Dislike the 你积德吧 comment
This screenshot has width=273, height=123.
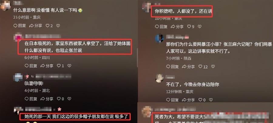[200, 27]
